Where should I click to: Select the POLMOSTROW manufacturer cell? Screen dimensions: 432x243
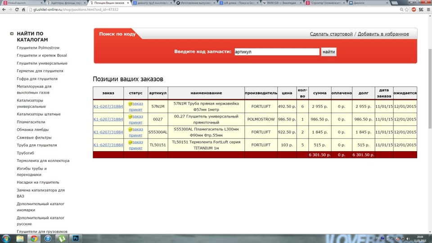pyautogui.click(x=261, y=119)
